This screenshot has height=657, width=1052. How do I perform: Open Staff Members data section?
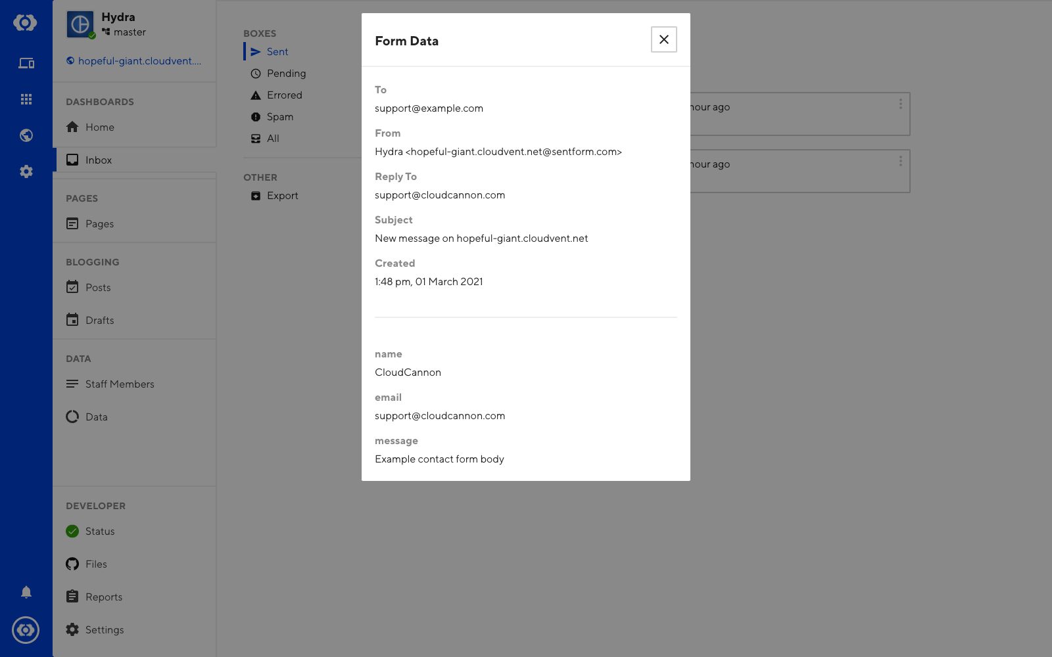(x=119, y=384)
